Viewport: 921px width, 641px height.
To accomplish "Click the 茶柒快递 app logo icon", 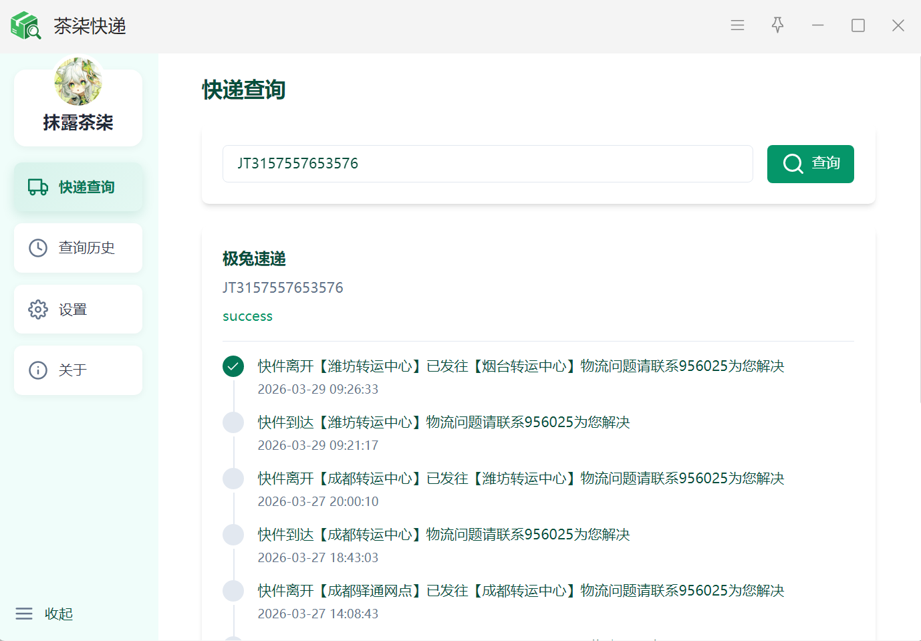I will 25,26.
